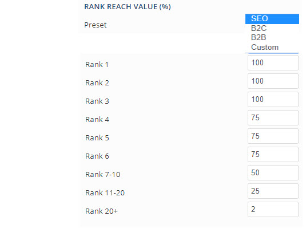Viewport: 306px width, 228px height.
Task: Edit the Rank 7-10 percentage field
Action: (273, 172)
